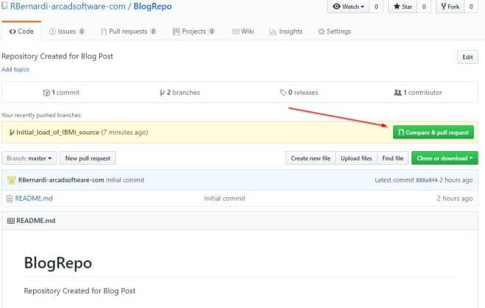
Task: Open the latest Initial commit message
Action: [x=125, y=180]
